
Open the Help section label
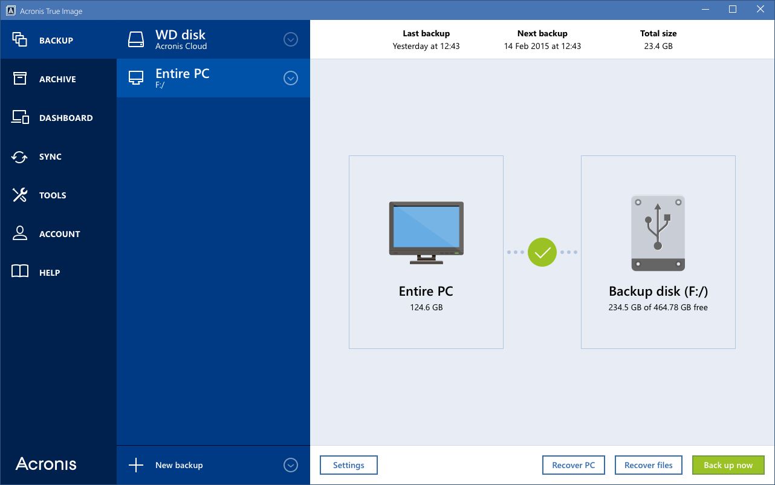[50, 273]
